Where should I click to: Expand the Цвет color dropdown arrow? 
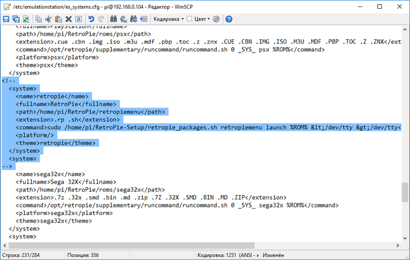coord(209,19)
